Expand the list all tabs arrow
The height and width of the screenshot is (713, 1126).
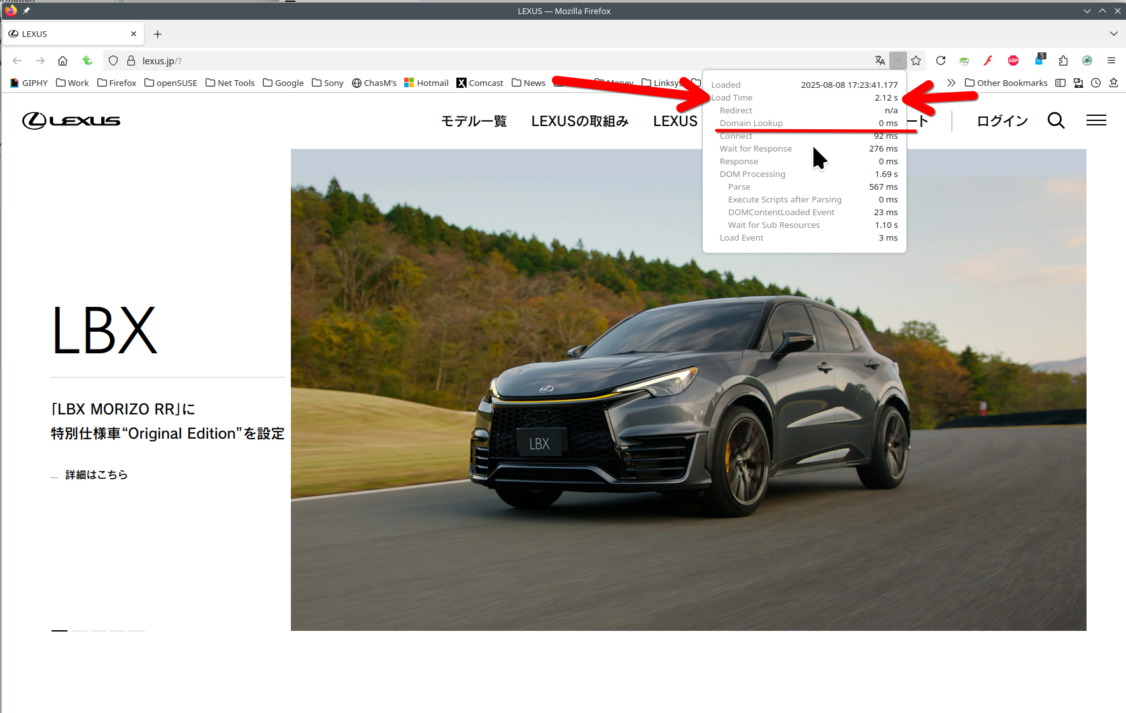(1113, 34)
